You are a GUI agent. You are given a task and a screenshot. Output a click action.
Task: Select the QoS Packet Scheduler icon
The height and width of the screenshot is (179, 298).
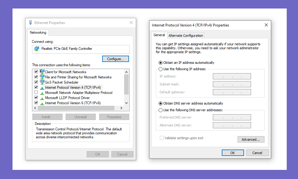coord(42,82)
